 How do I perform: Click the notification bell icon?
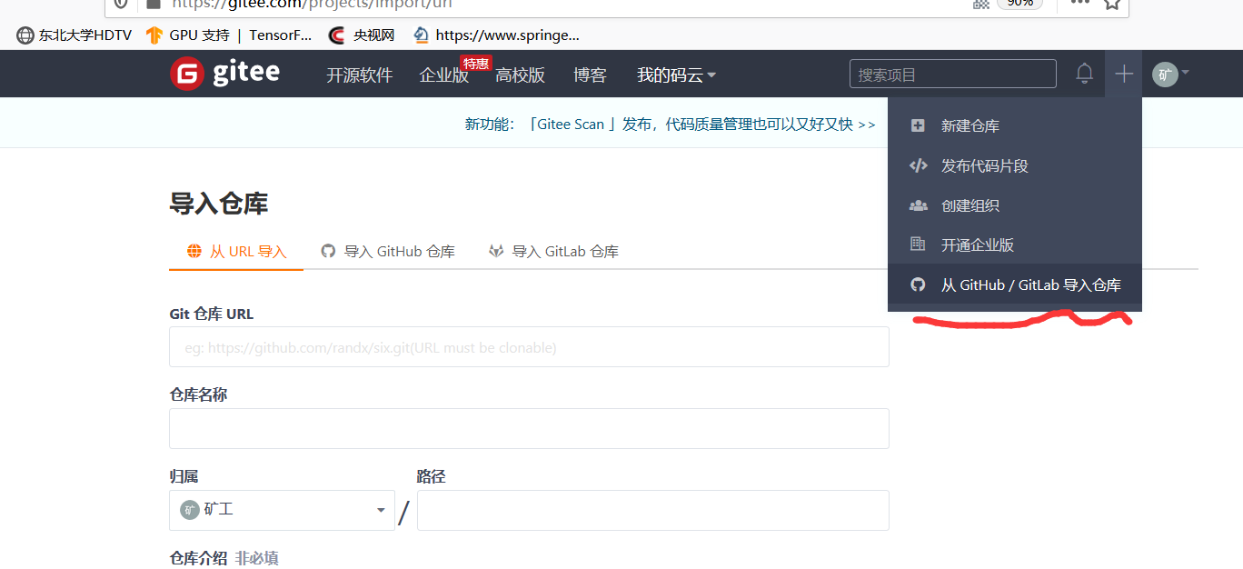(1084, 74)
